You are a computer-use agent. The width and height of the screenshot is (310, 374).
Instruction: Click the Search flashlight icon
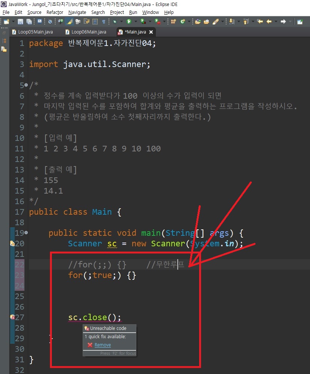[x=216, y=22]
